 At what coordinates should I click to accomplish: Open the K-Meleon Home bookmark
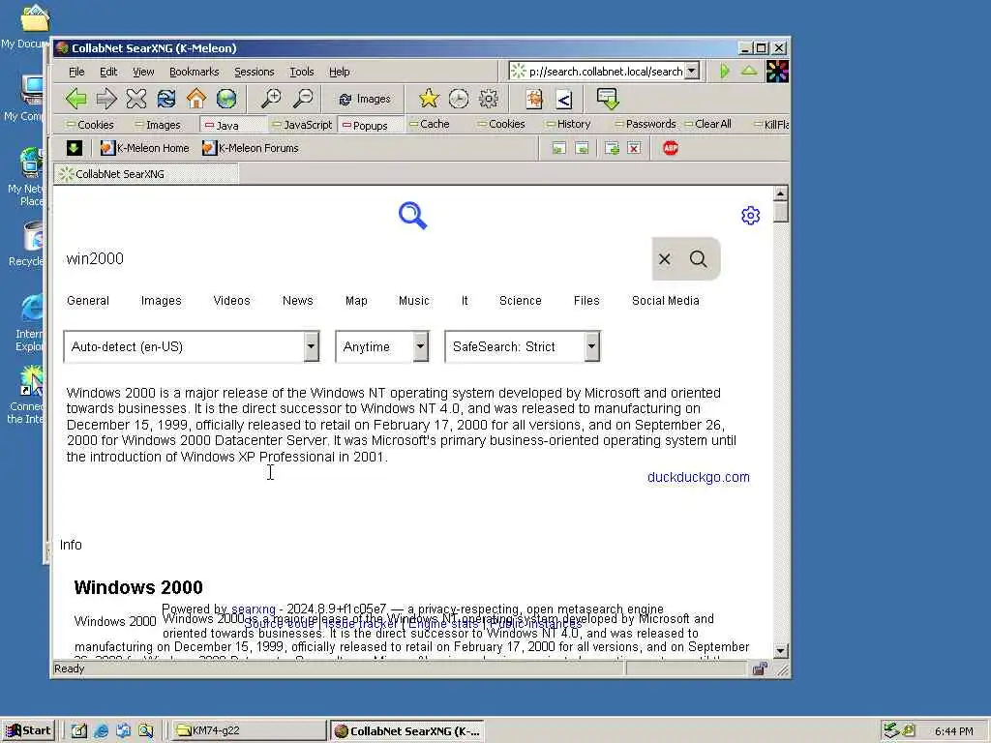click(x=145, y=148)
